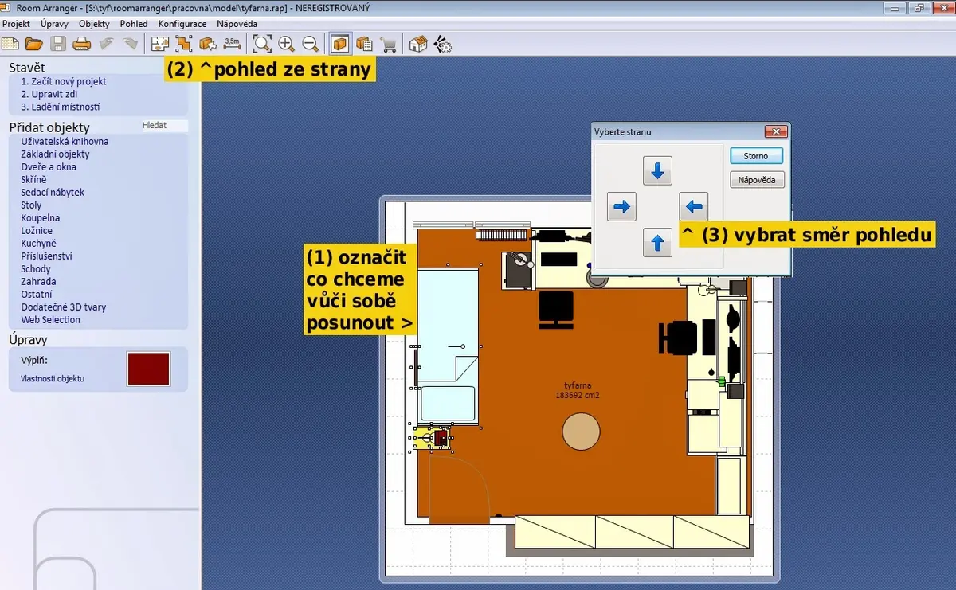The image size is (956, 590).
Task: Click 2. Upravit zdi
Action: pos(49,94)
